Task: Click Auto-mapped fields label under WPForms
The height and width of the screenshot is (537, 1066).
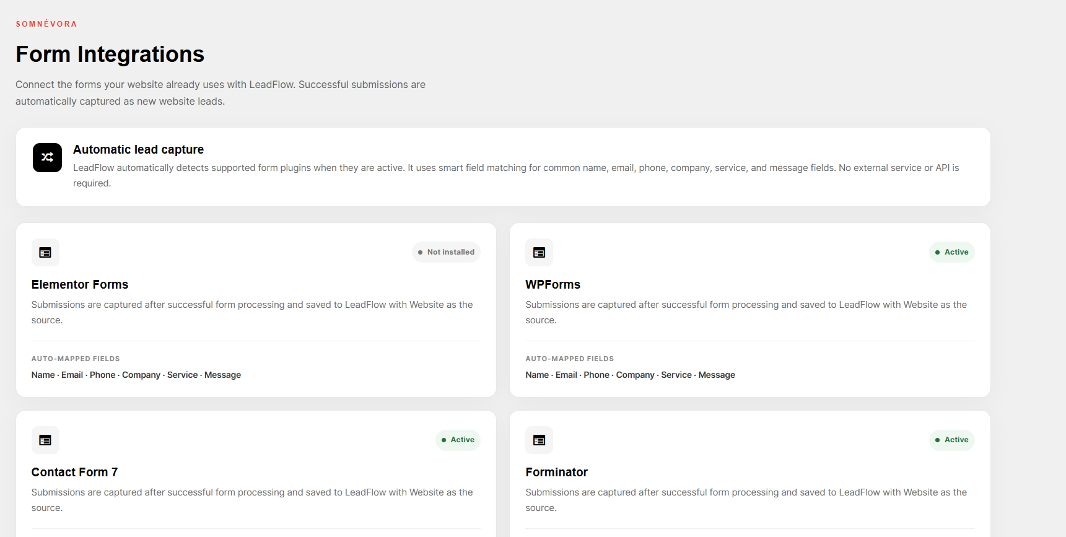Action: 569,359
